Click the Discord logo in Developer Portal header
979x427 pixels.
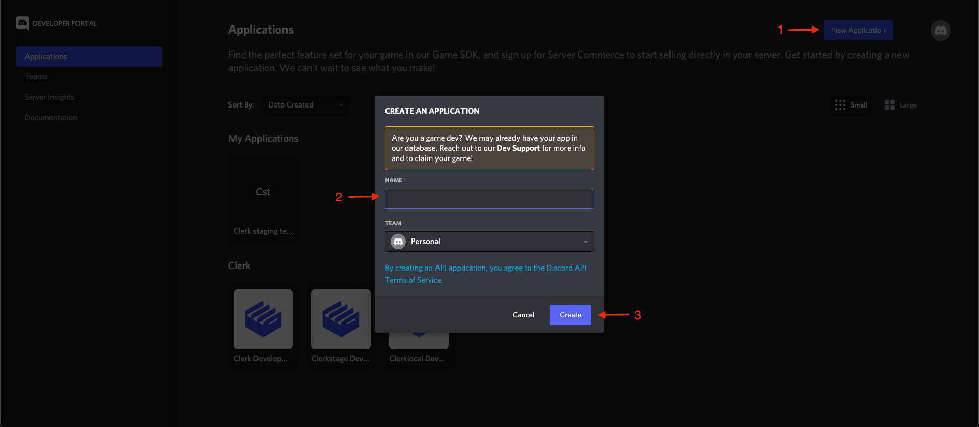coord(22,23)
